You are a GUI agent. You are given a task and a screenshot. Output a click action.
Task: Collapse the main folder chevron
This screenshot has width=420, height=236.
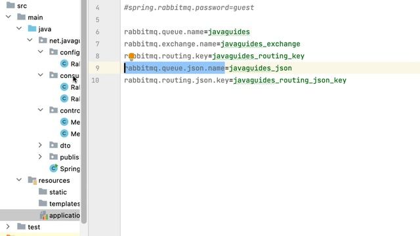point(9,17)
